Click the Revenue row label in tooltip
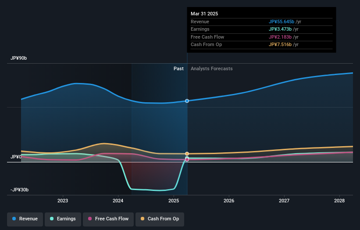 coord(200,22)
